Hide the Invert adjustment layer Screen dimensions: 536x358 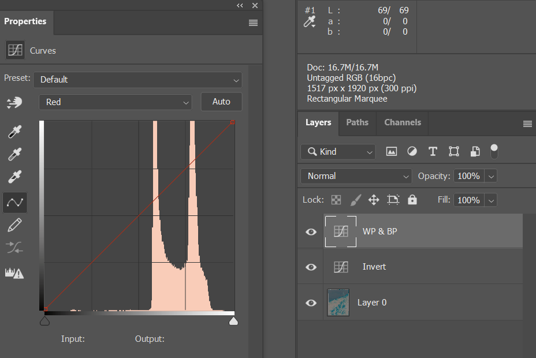click(x=311, y=267)
